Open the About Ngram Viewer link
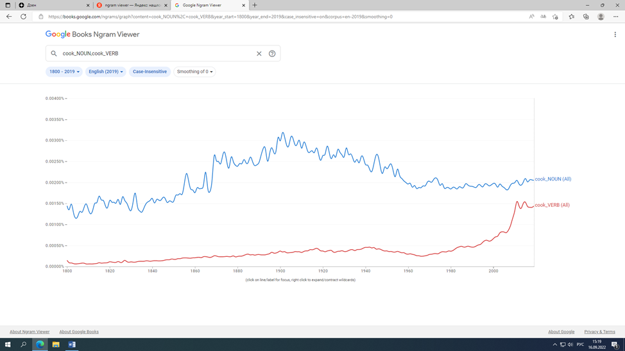Screen dimensions: 625x351 click(x=30, y=332)
